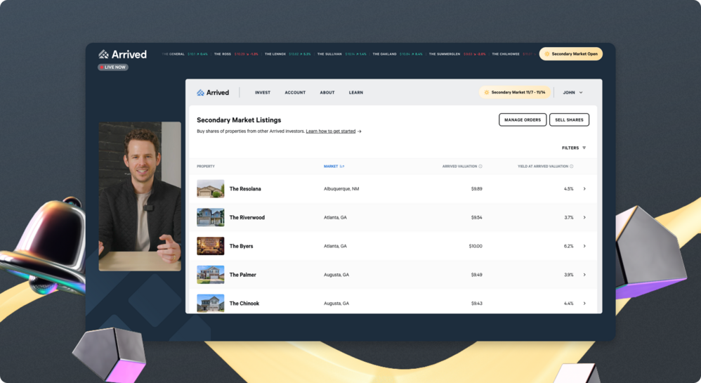Screen dimensions: 701x383
Task: Open the Learn how to get started link
Action: 330,131
